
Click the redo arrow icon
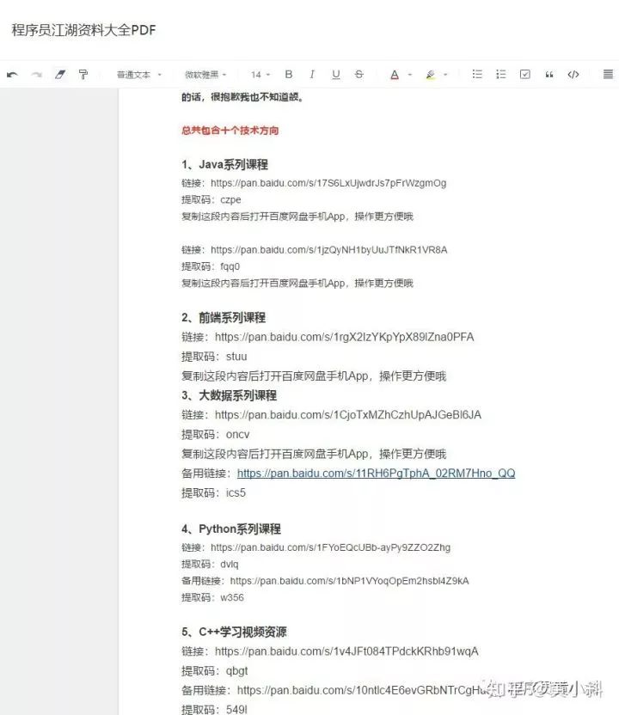coord(36,74)
